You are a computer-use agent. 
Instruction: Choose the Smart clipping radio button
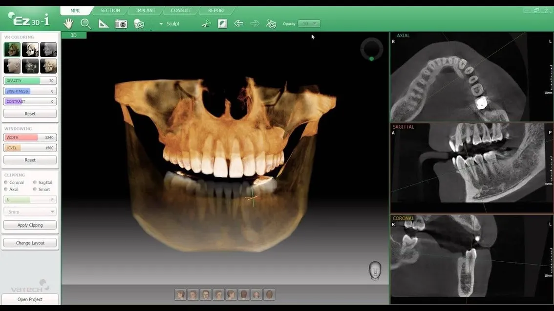35,189
